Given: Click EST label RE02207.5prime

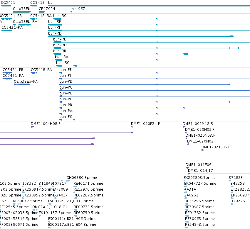Looking at the screenshot, I should [88, 195].
